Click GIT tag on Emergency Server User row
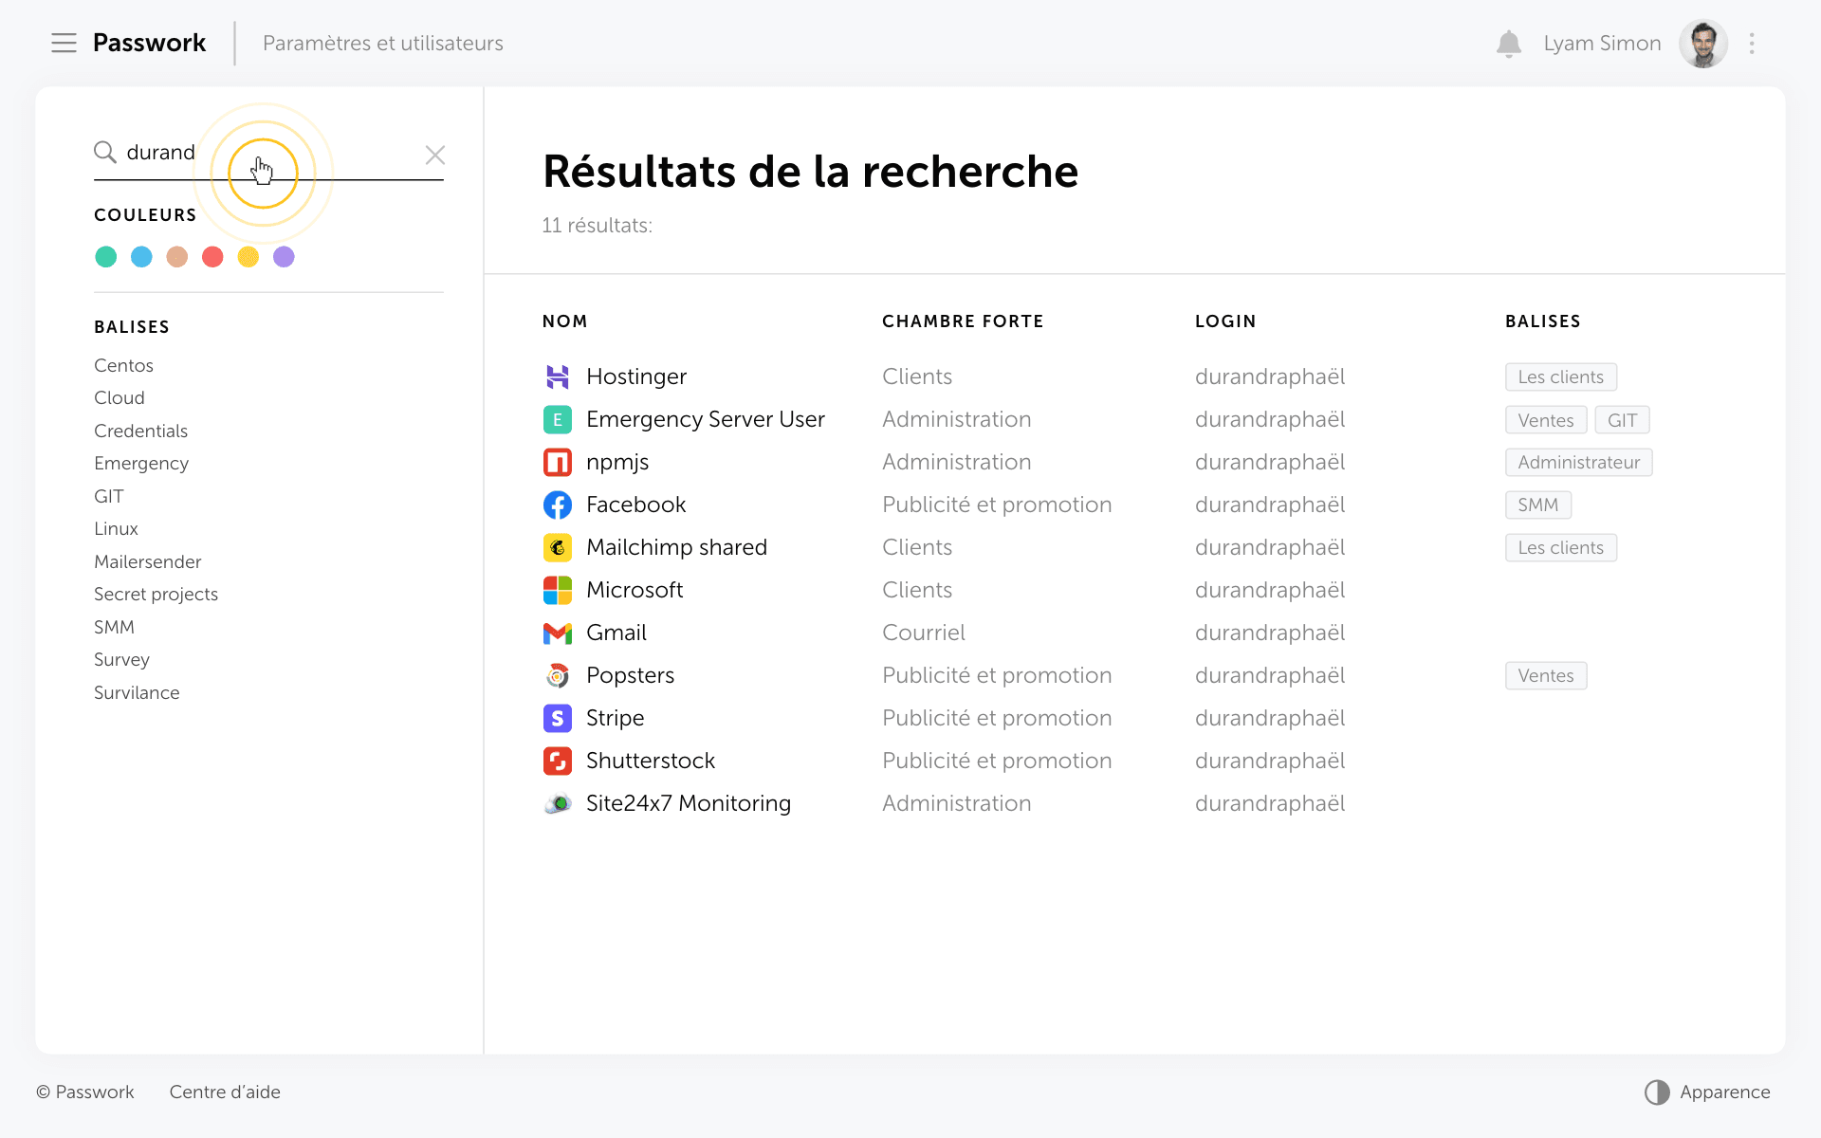 tap(1622, 420)
